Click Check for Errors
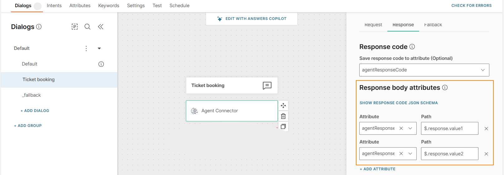Viewport: 504px width, 175px height. click(x=471, y=6)
